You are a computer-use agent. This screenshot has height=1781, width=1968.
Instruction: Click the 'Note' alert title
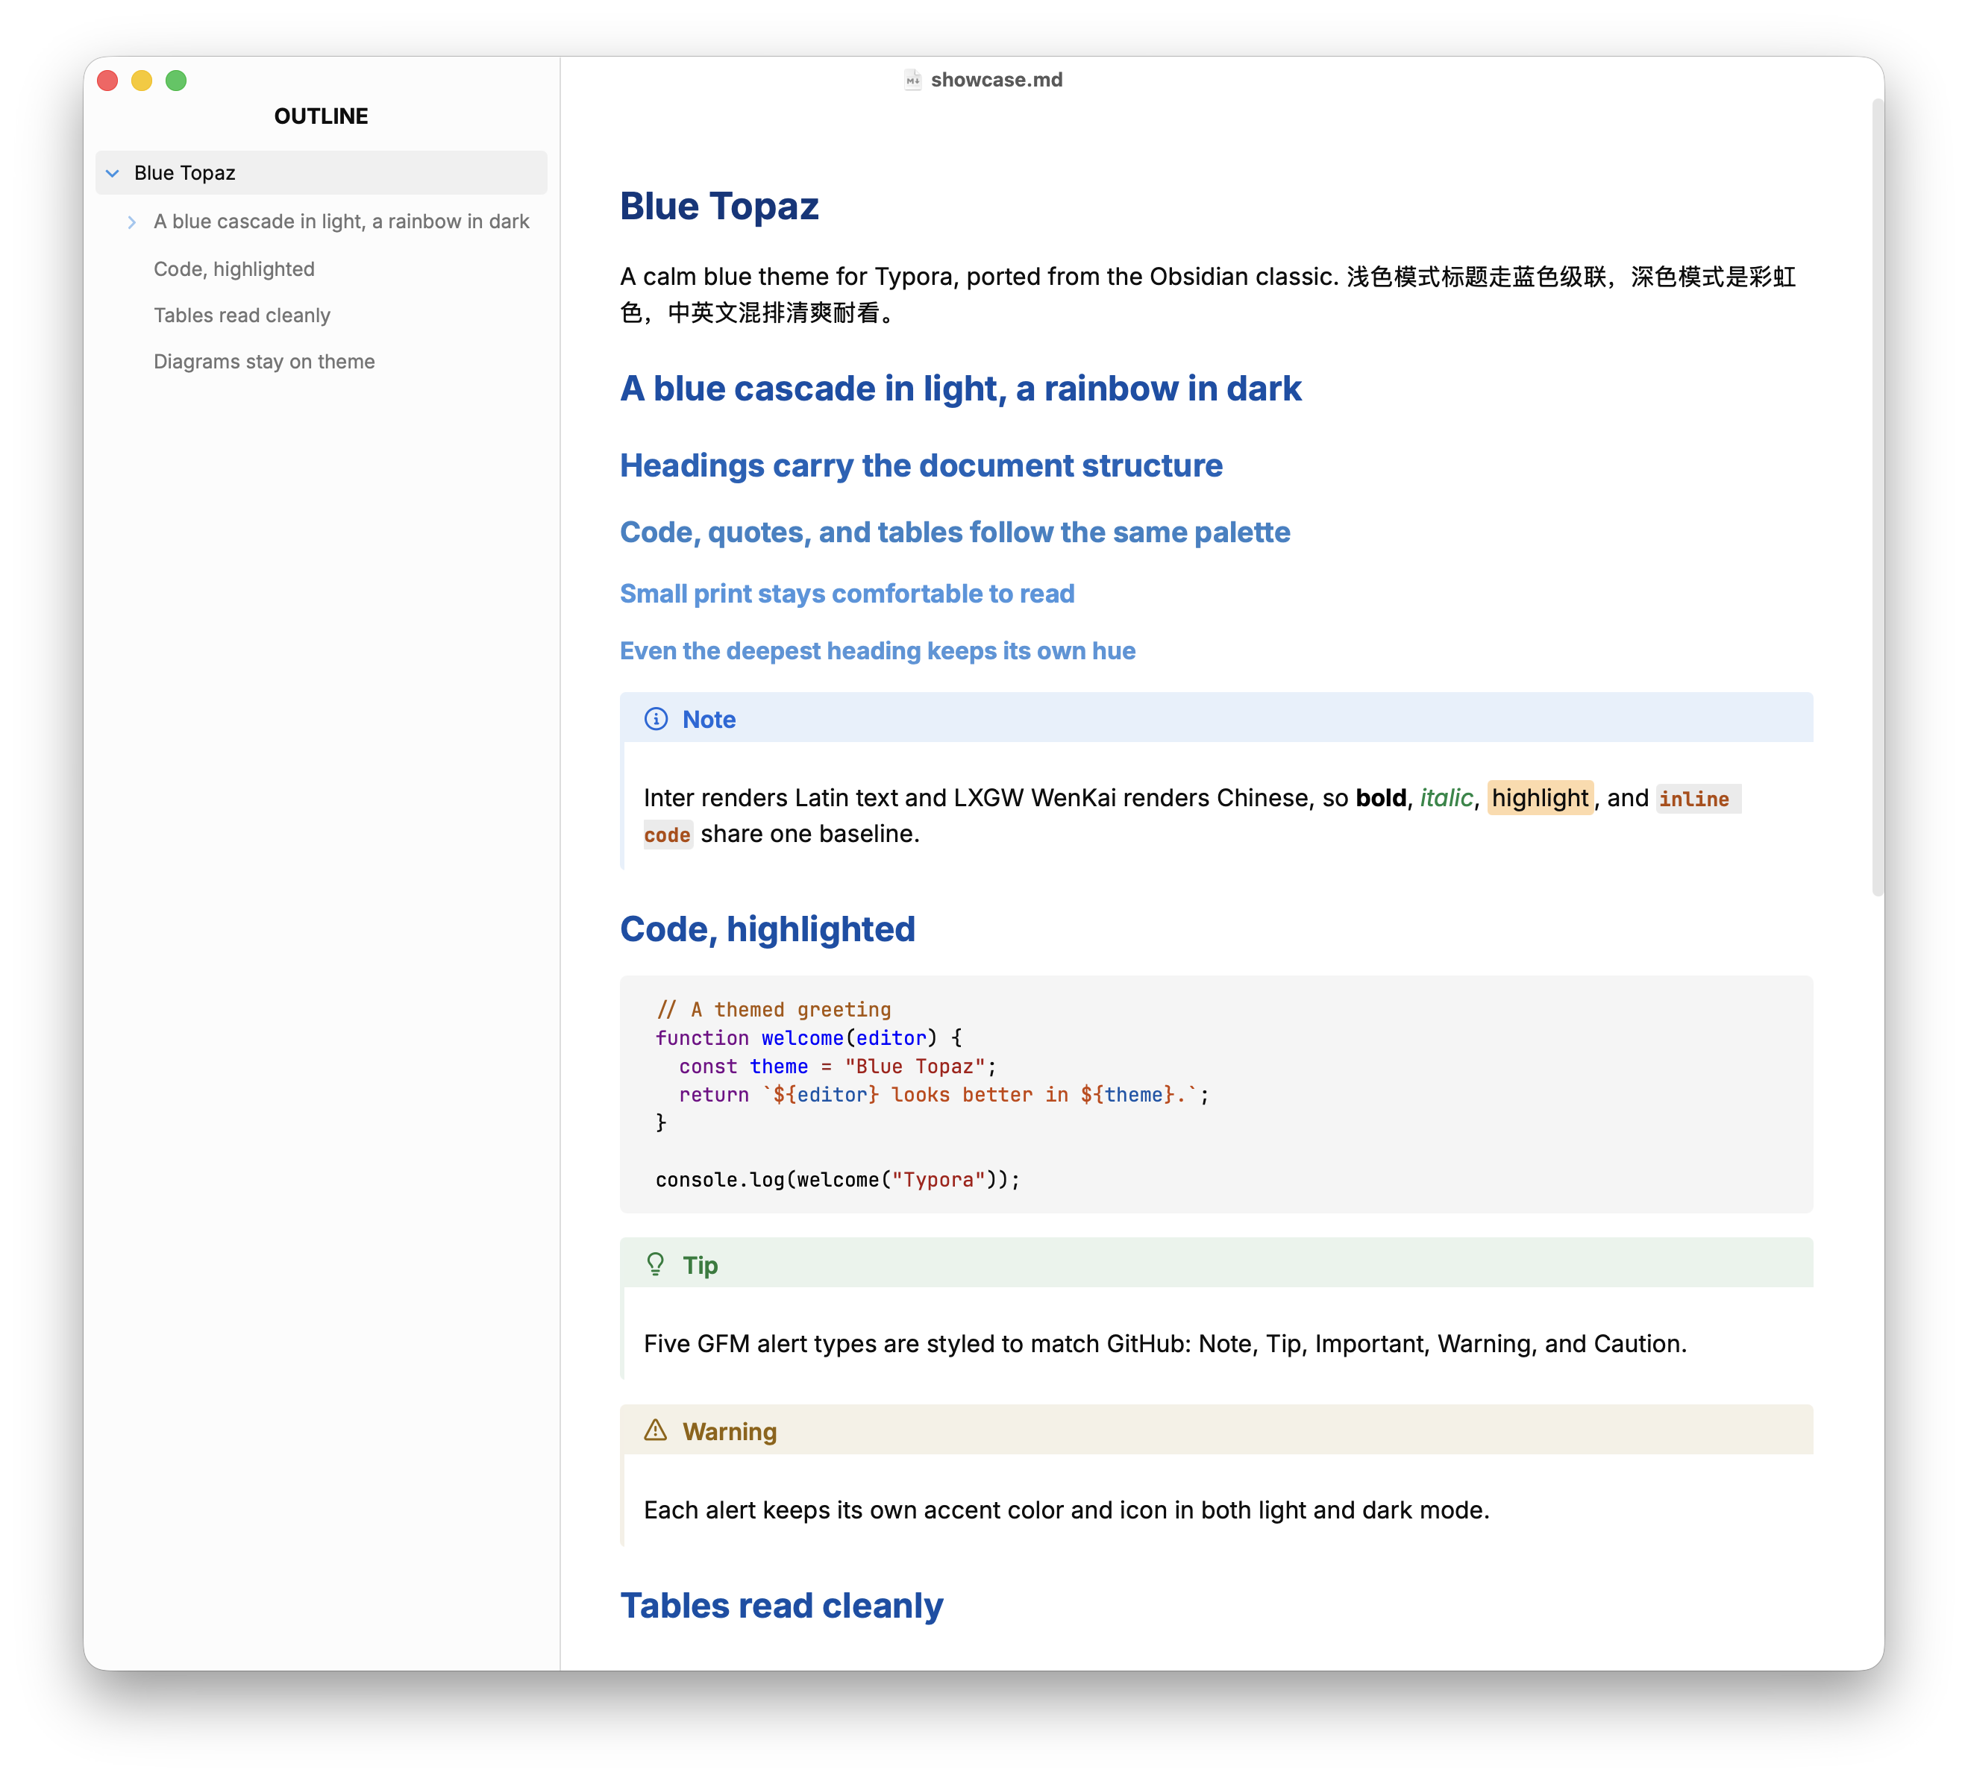(709, 719)
